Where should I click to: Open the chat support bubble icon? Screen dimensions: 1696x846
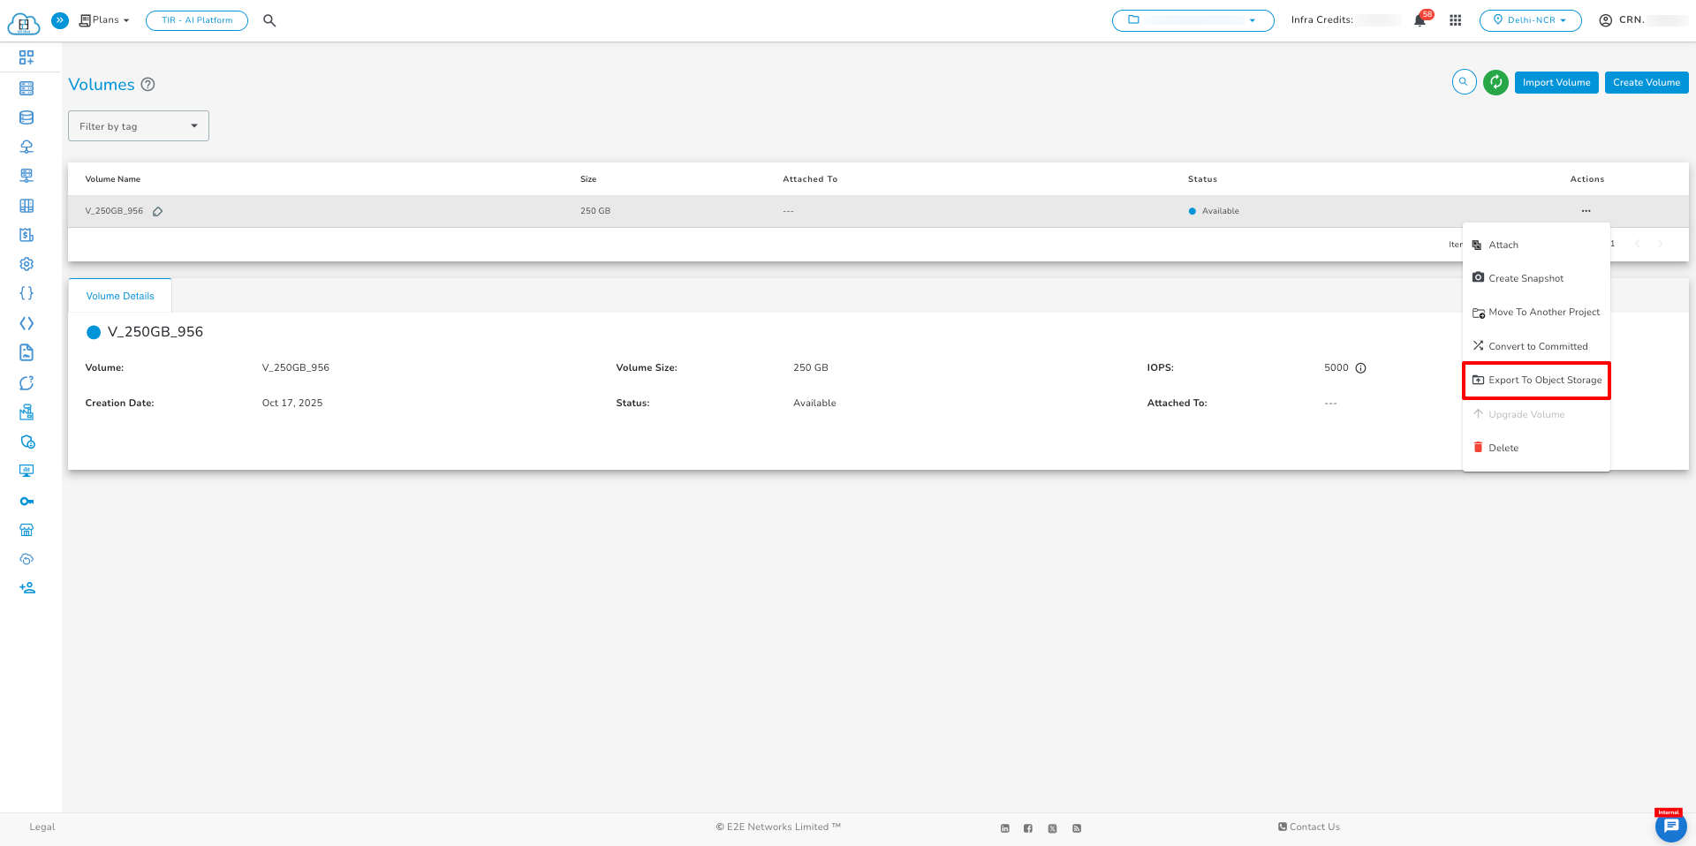tap(1670, 827)
